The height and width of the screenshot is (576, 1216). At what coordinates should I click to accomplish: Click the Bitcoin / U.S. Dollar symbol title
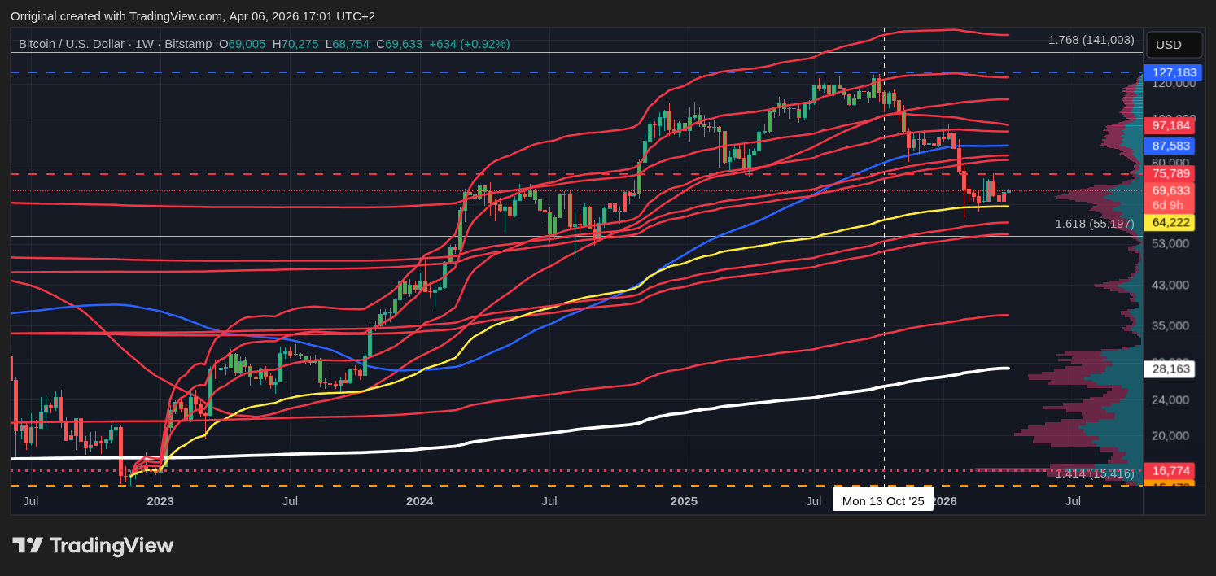pos(72,44)
